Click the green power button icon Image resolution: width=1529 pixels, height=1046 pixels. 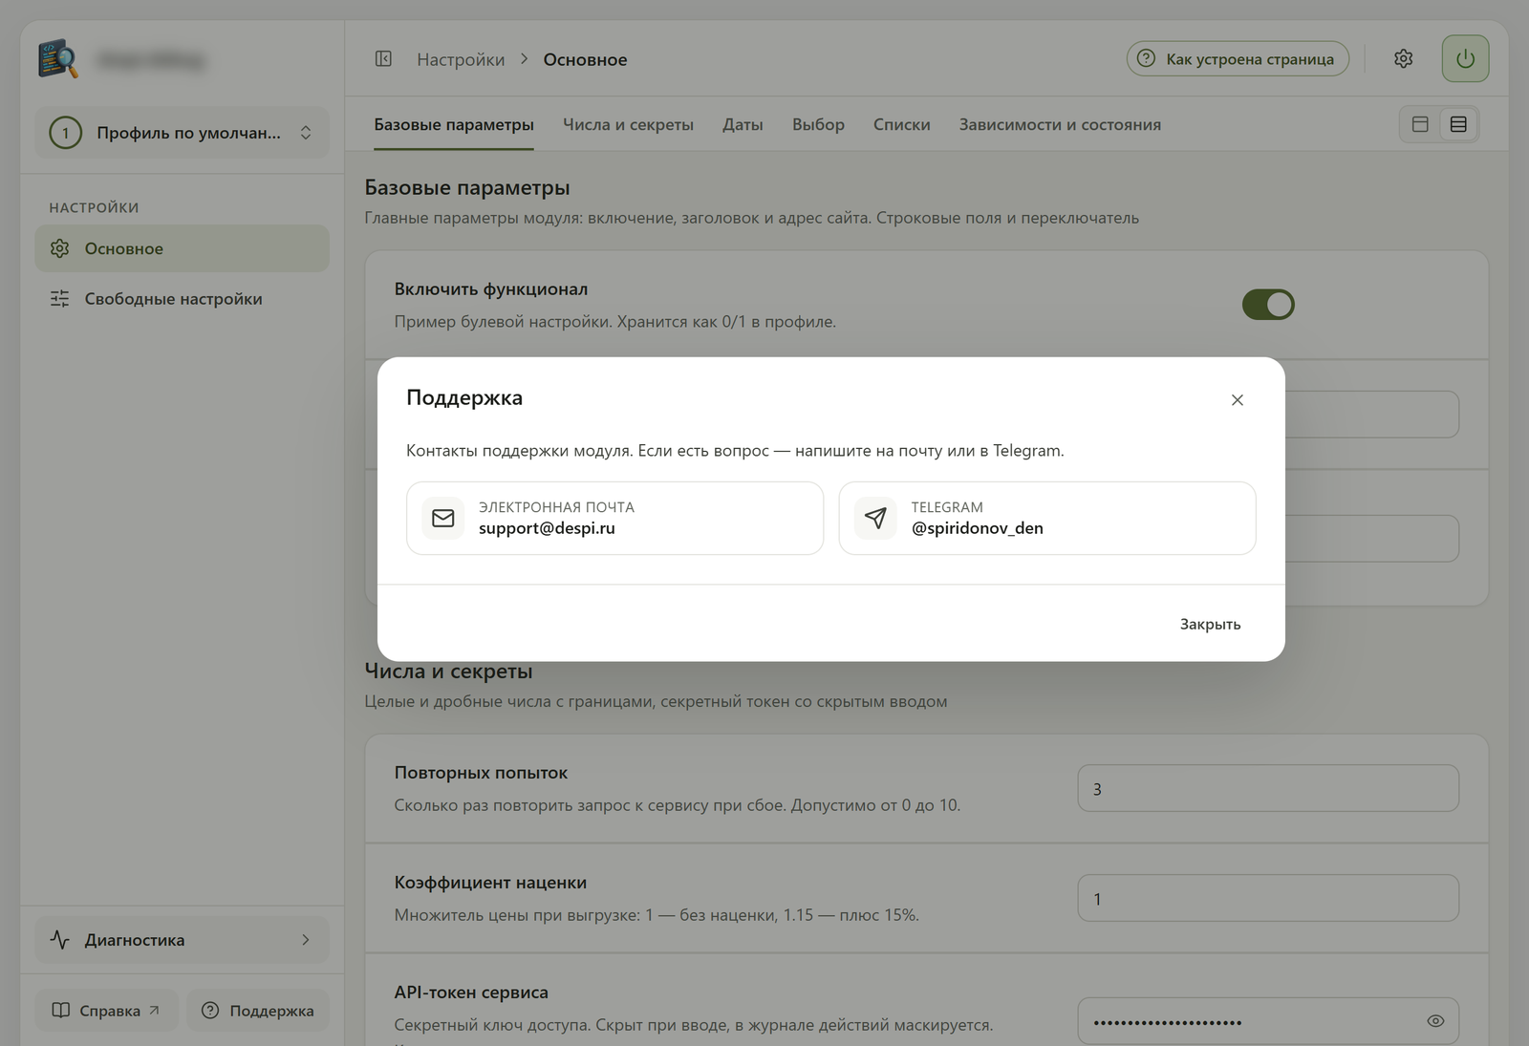click(x=1465, y=59)
